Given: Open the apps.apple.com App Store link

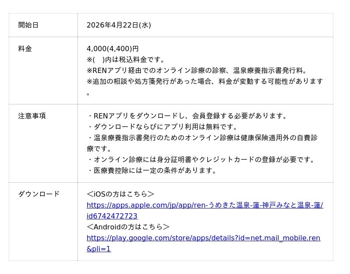Looking at the screenshot, I should pos(205,205).
